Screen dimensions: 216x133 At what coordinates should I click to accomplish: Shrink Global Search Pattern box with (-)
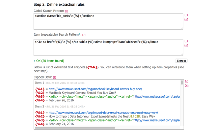(x=186, y=15)
